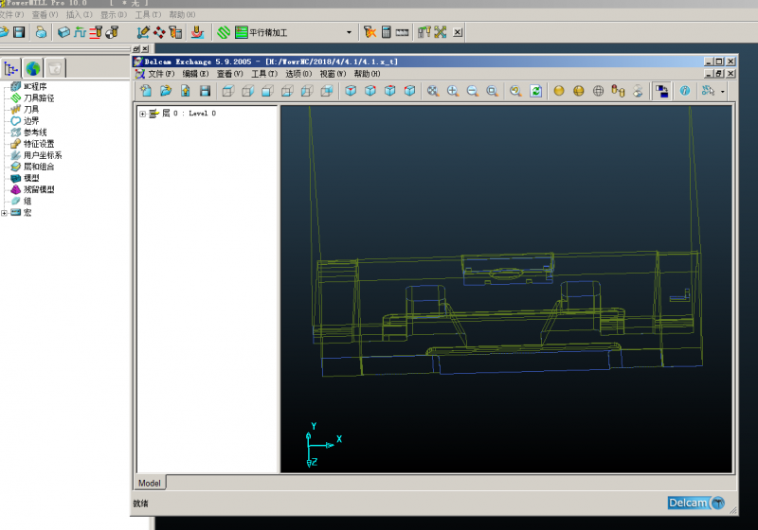Screen dimensions: 758x530
Task: Click the PowerMILL print icon
Action: pyautogui.click(x=41, y=32)
